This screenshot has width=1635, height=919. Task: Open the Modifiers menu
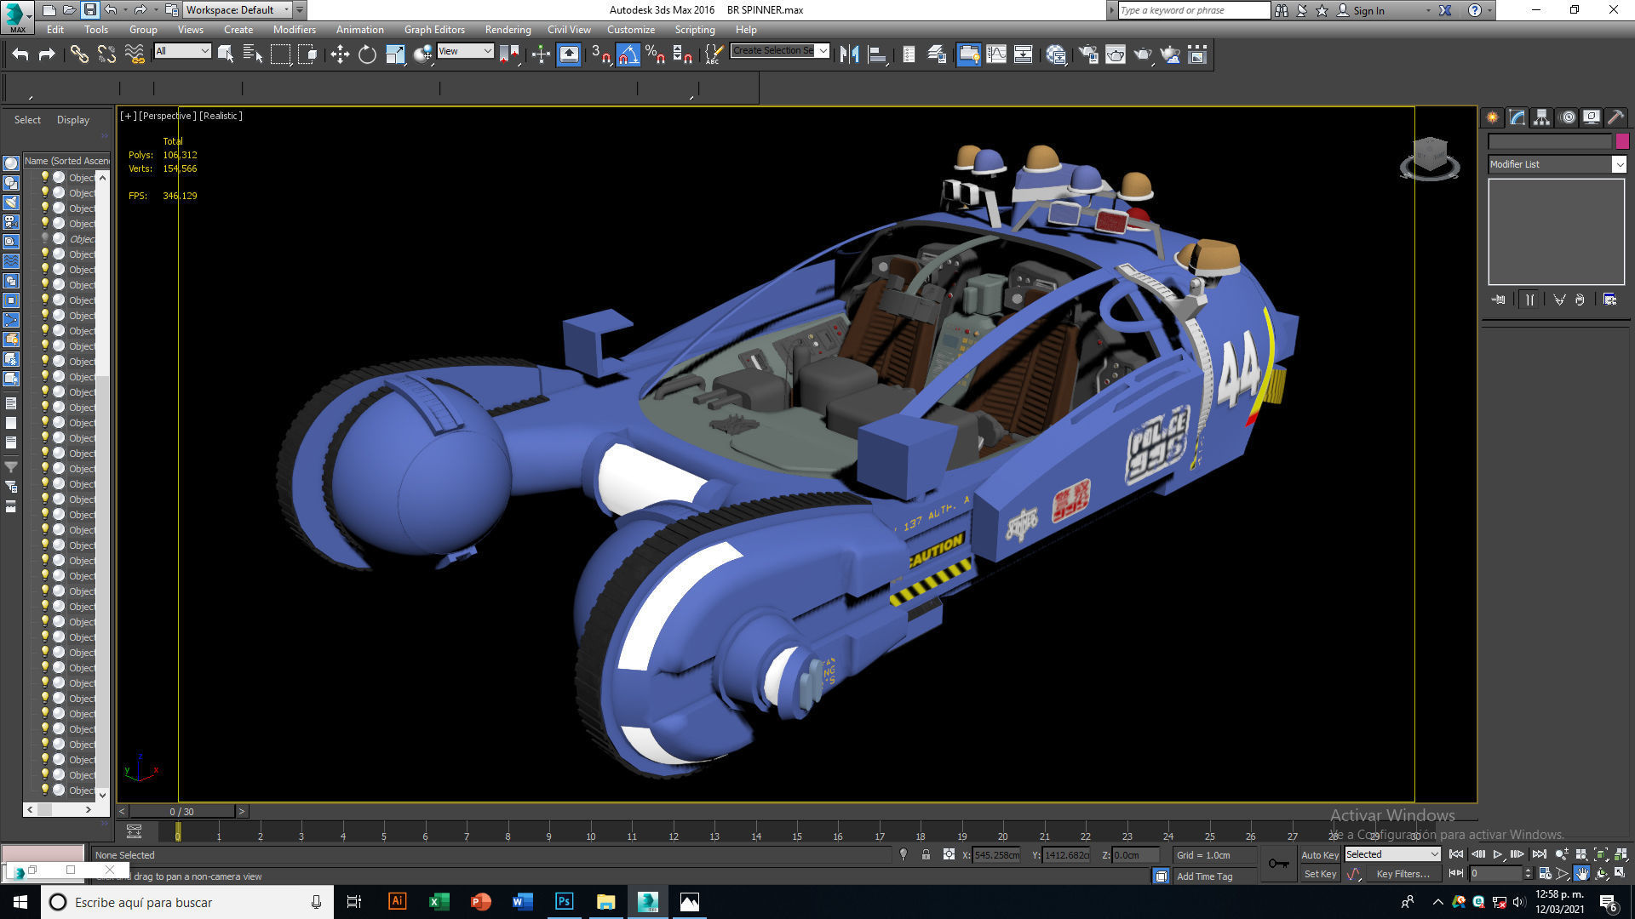pos(294,29)
